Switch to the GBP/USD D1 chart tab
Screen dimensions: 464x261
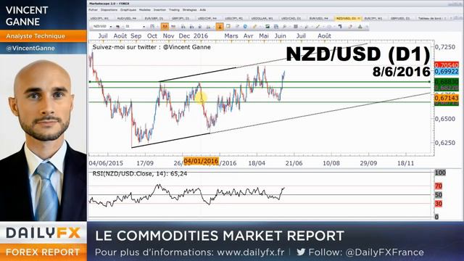click(x=400, y=18)
